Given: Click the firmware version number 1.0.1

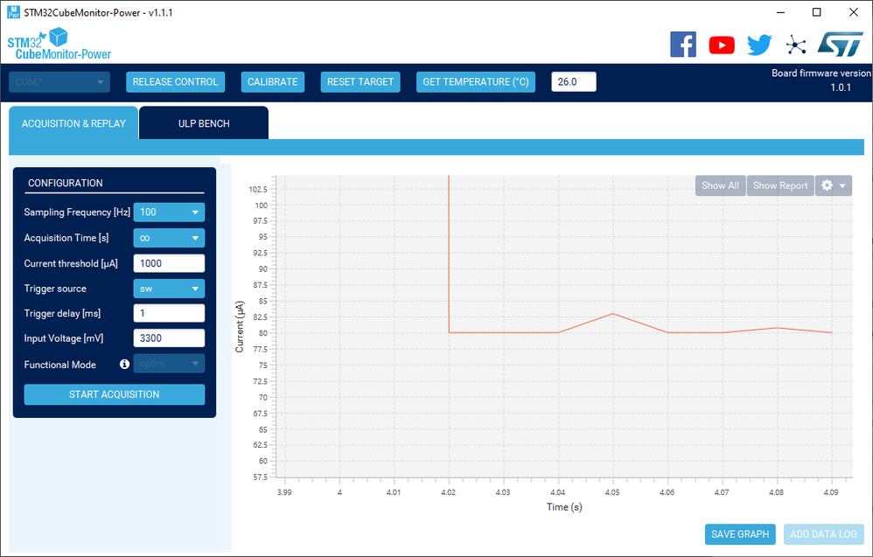Looking at the screenshot, I should click(x=841, y=87).
